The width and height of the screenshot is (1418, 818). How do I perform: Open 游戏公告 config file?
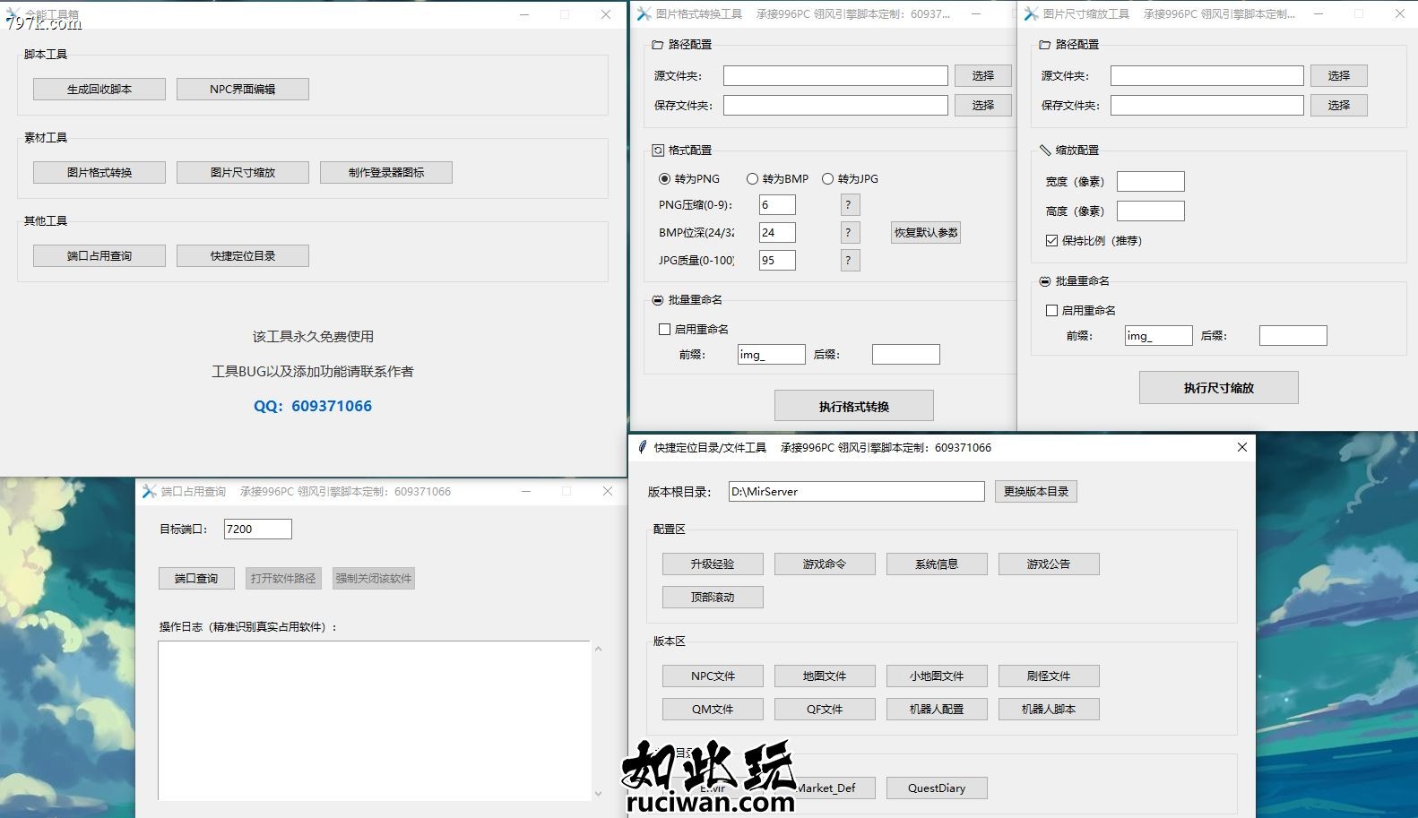pos(1049,564)
